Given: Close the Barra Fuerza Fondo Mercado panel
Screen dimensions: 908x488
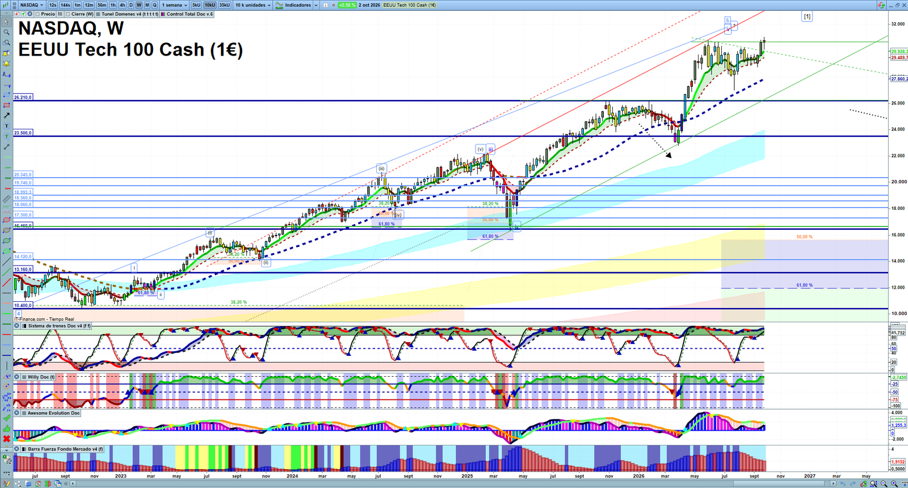Looking at the screenshot, I should coord(17,449).
